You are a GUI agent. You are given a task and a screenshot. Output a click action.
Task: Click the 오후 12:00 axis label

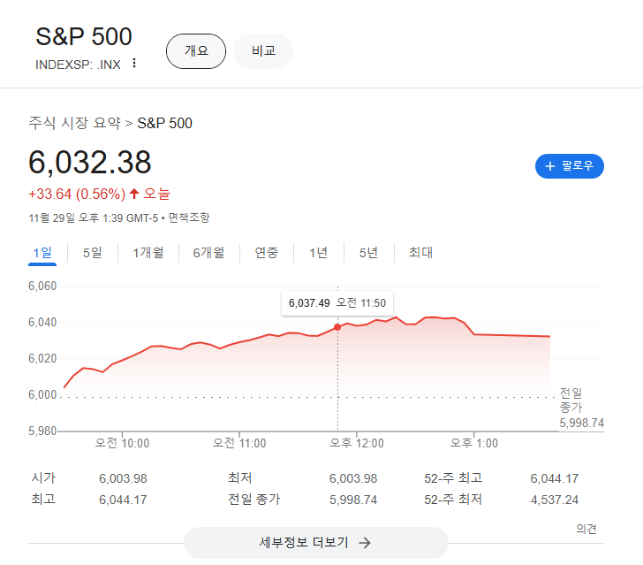pos(357,443)
